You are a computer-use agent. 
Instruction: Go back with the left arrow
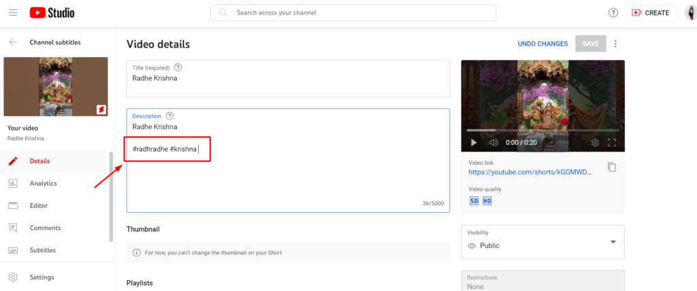point(14,42)
